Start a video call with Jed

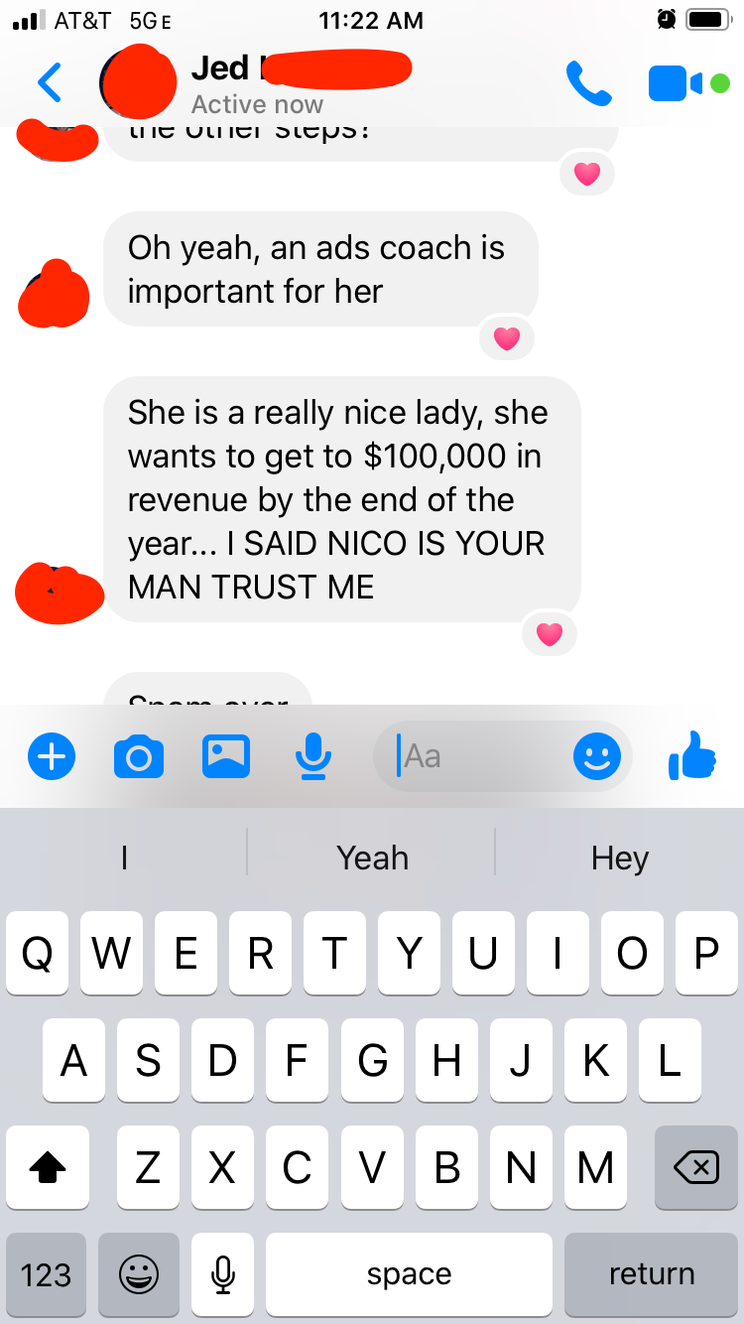[x=687, y=83]
